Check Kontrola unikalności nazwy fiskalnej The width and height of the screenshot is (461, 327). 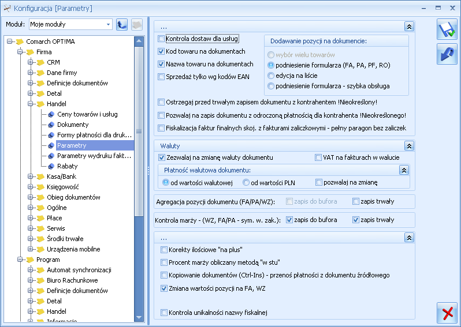pyautogui.click(x=163, y=313)
